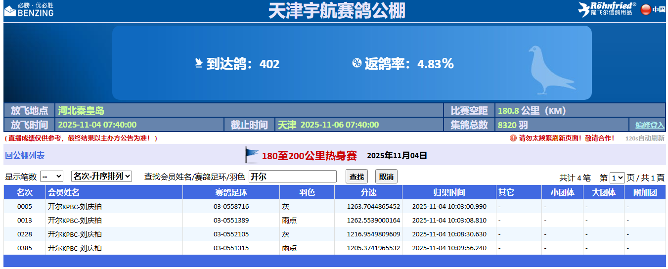Screen dimensions: 668x269
Task: Click the China red flag icon
Action: (646, 9)
